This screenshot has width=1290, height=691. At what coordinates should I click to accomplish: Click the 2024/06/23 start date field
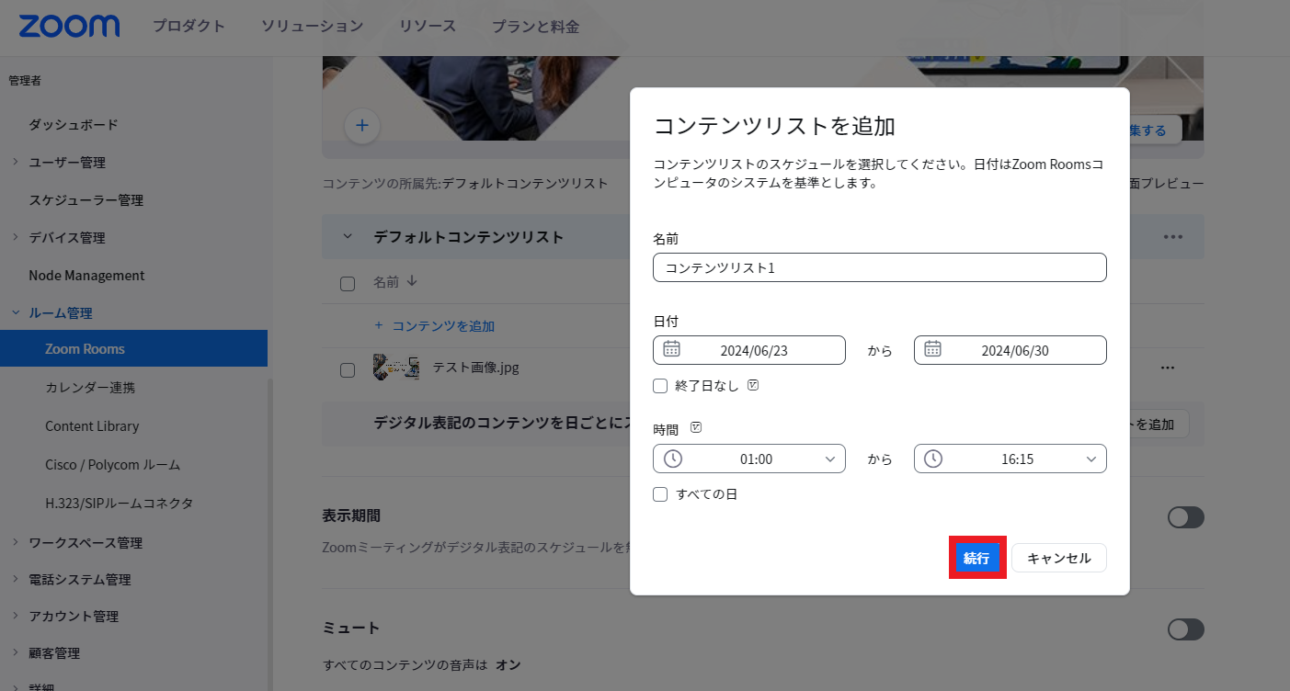pos(749,350)
